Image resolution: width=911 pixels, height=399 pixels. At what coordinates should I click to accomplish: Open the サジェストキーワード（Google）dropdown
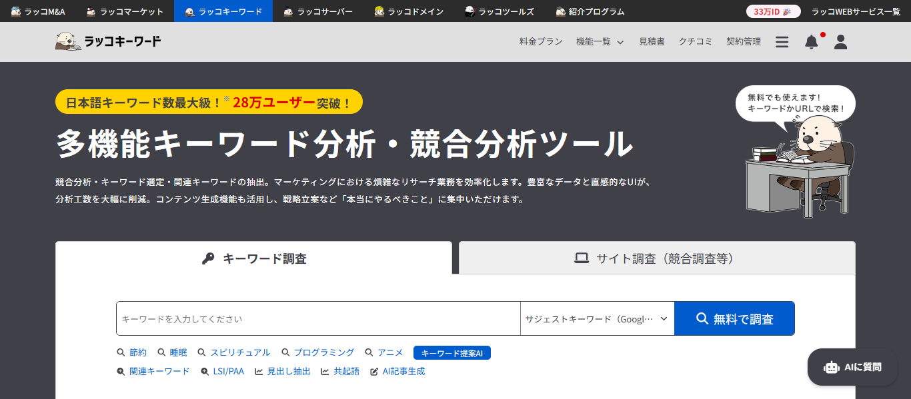(x=597, y=318)
